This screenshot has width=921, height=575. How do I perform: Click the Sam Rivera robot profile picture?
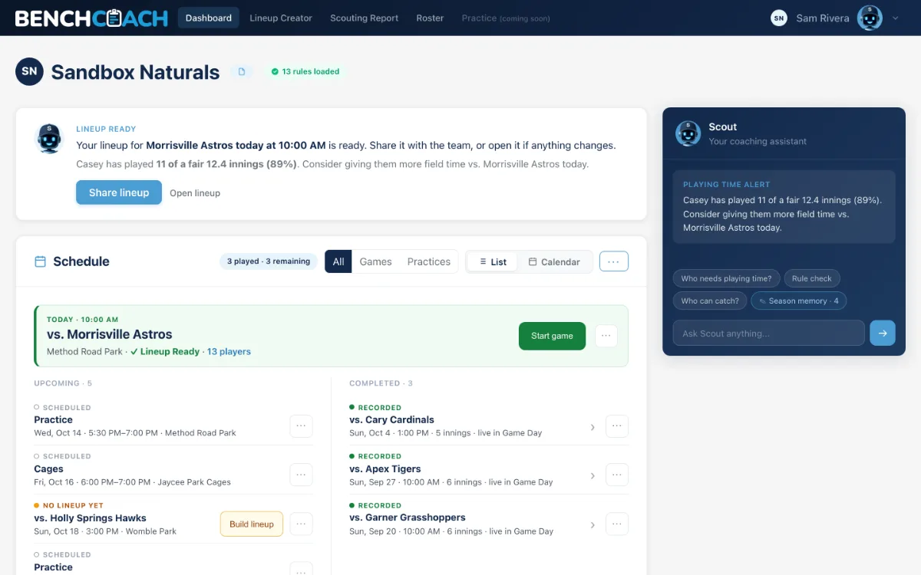(x=870, y=18)
